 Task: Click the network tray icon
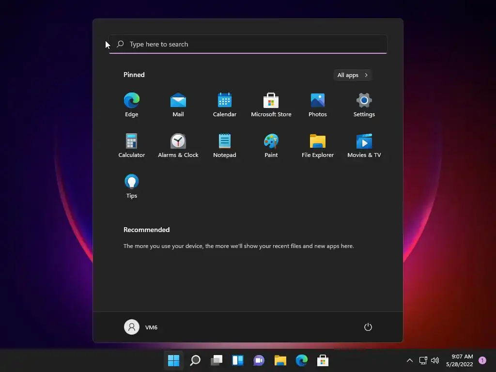[423, 360]
